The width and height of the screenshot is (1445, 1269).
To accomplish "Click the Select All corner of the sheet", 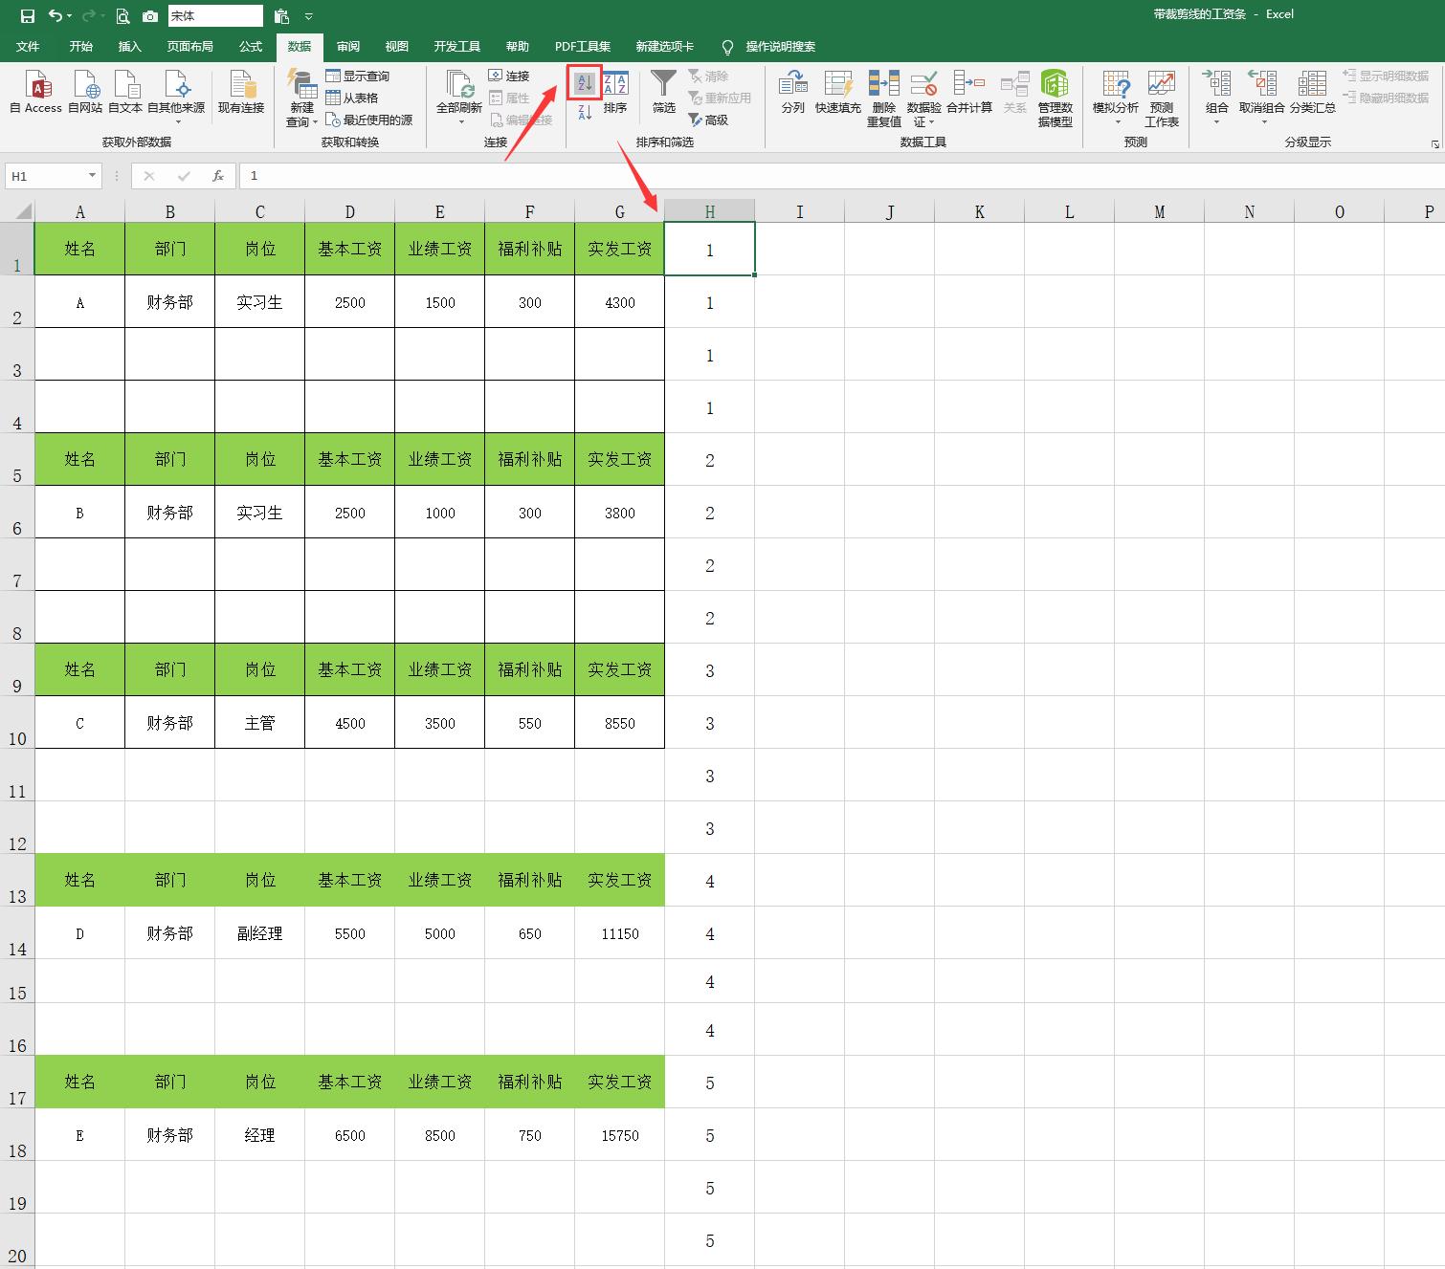I will coord(17,211).
